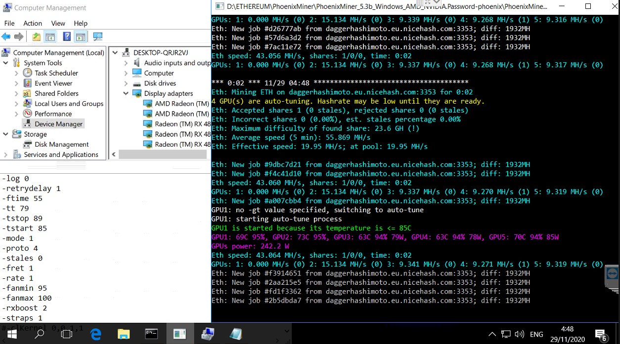620x344 pixels.
Task: Click the 'Maximum difficulty of found share' line
Action: click(315, 128)
